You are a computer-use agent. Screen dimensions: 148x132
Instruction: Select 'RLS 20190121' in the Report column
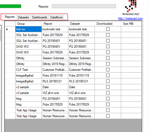[55, 81]
